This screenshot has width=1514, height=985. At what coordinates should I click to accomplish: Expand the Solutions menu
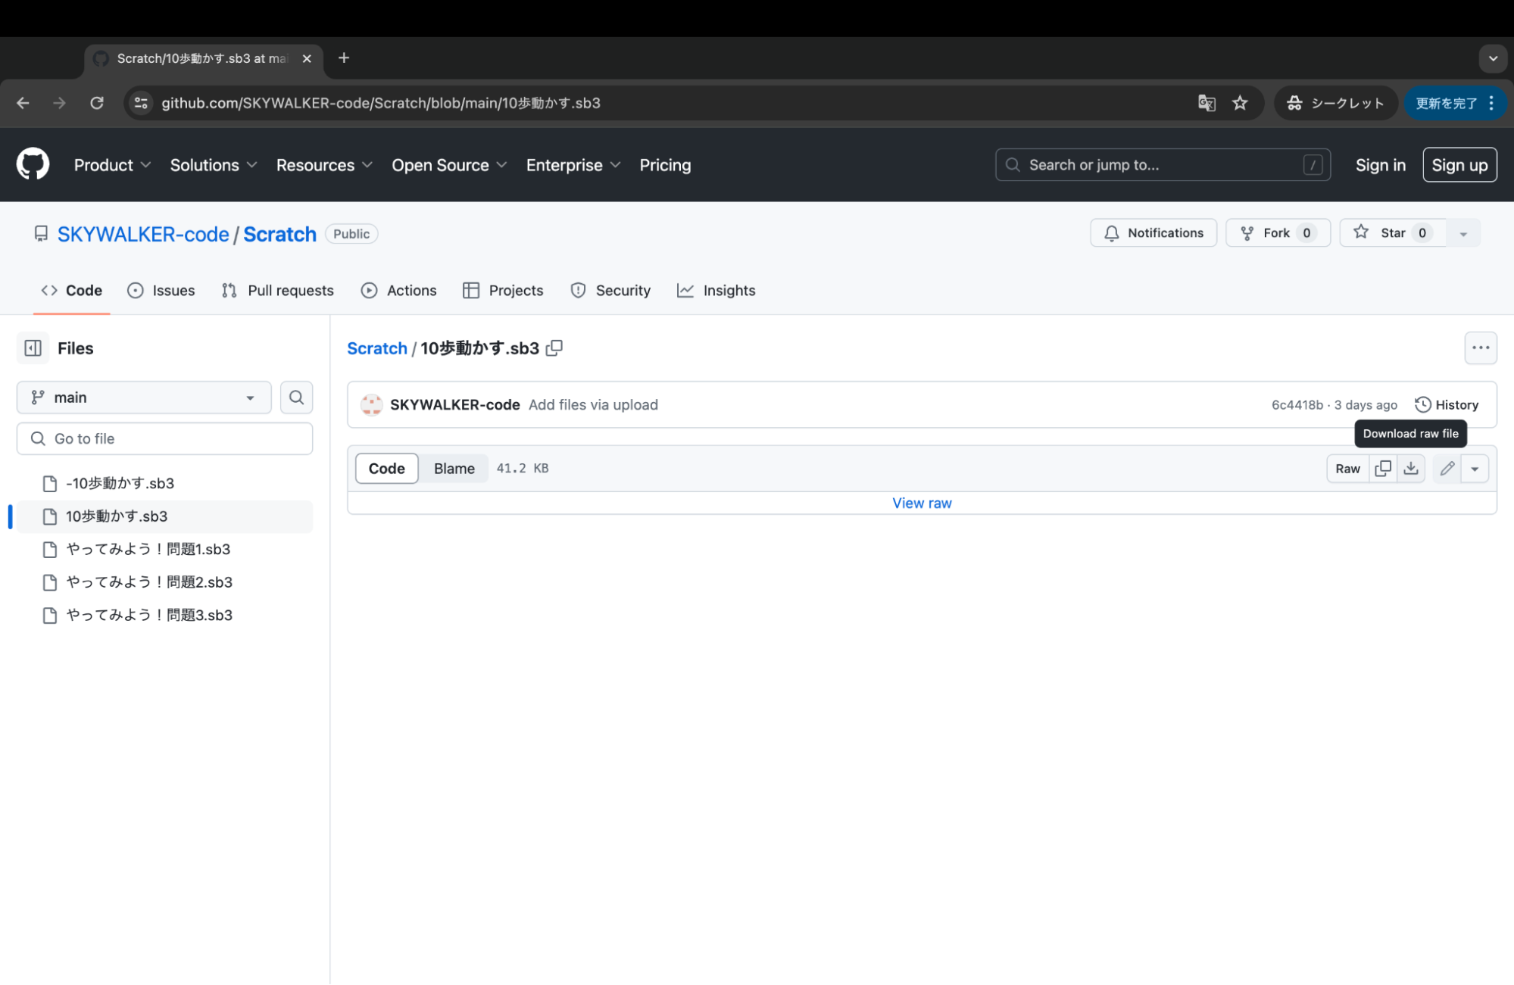(214, 165)
